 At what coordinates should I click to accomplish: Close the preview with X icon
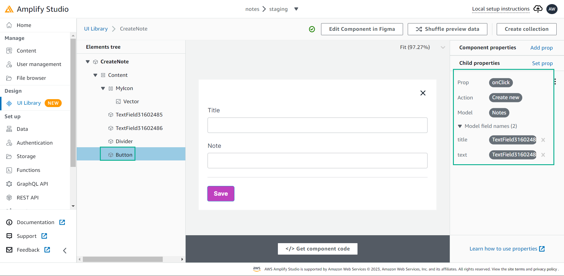[423, 93]
